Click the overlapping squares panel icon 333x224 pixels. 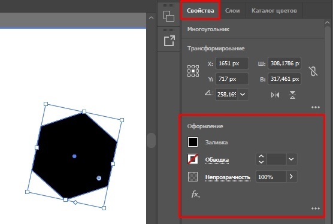pos(169,16)
